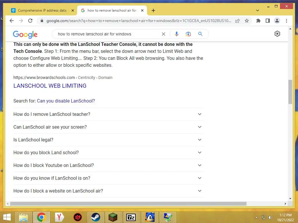Show hidden system tray icons

[x=256, y=217]
